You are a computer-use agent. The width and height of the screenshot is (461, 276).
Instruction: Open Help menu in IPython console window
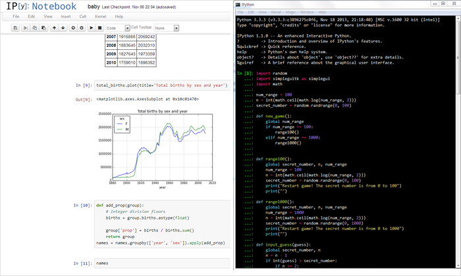[x=322, y=12]
